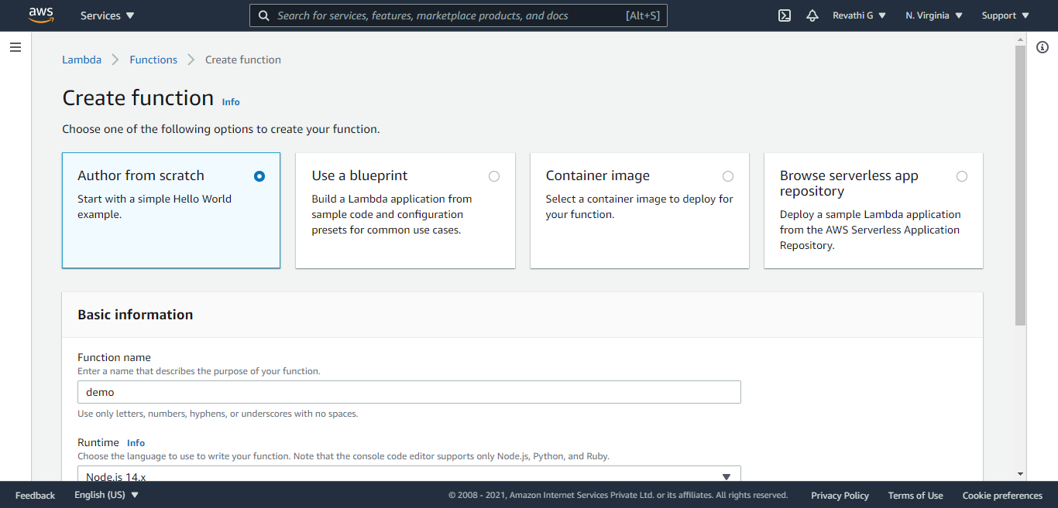Click the breadcrumb chevron after Lambda
The width and height of the screenshot is (1058, 508).
pos(115,60)
